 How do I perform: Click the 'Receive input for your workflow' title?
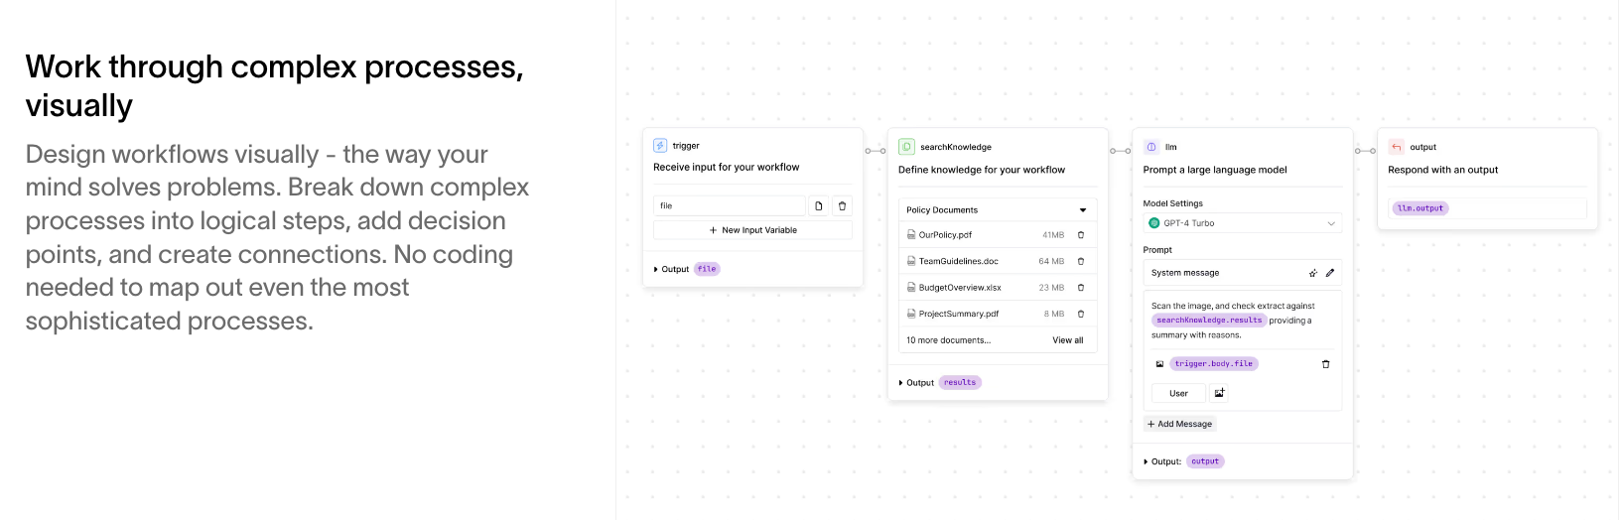tap(726, 168)
